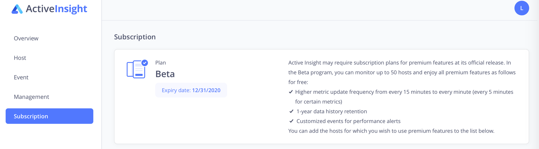Click the Plan label above Beta
Viewport: 539px width, 149px height.
pyautogui.click(x=160, y=63)
